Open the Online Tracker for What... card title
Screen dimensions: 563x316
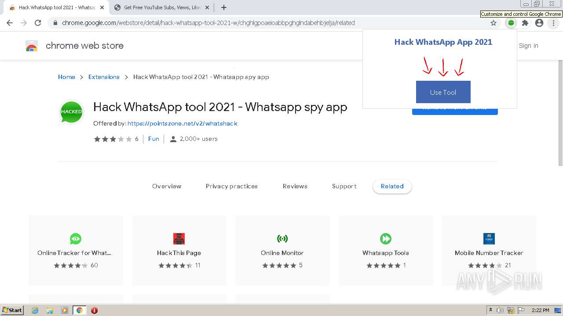tap(74, 253)
